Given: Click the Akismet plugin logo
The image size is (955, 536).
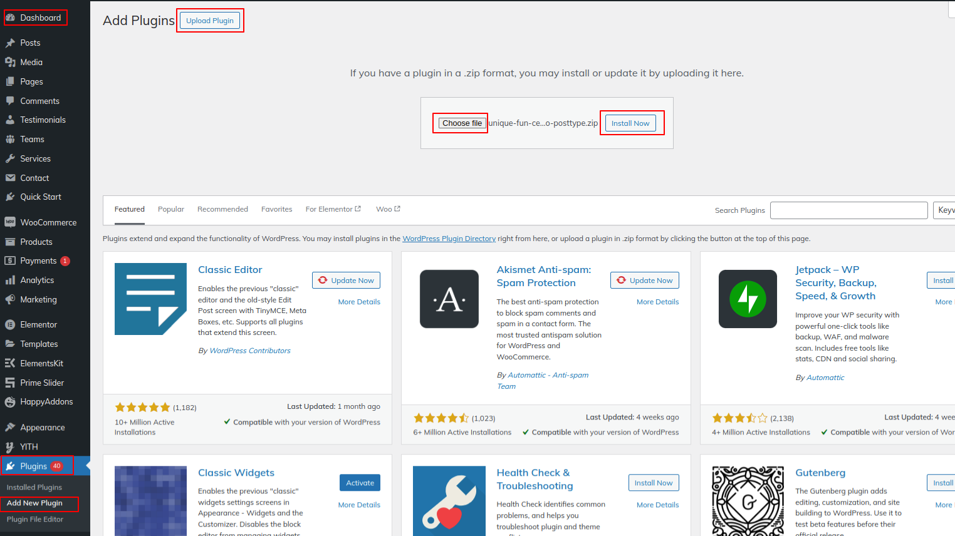Looking at the screenshot, I should click(x=449, y=299).
